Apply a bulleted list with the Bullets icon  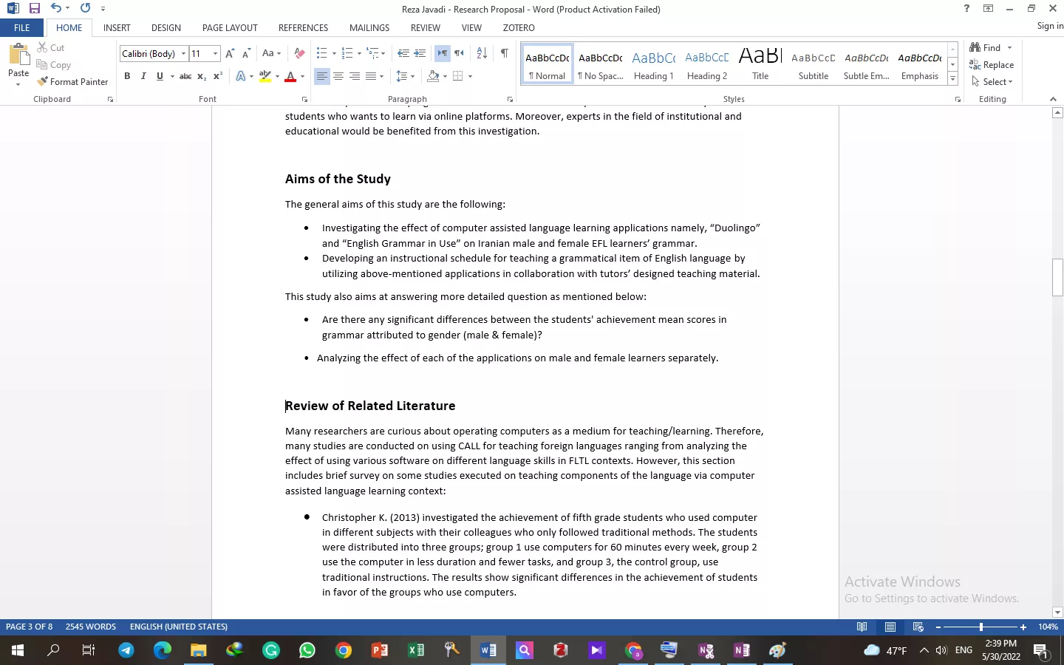pos(321,54)
